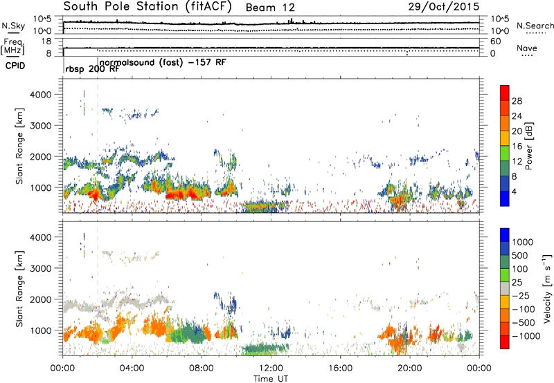Click the '16' power colorbar label

[517, 147]
